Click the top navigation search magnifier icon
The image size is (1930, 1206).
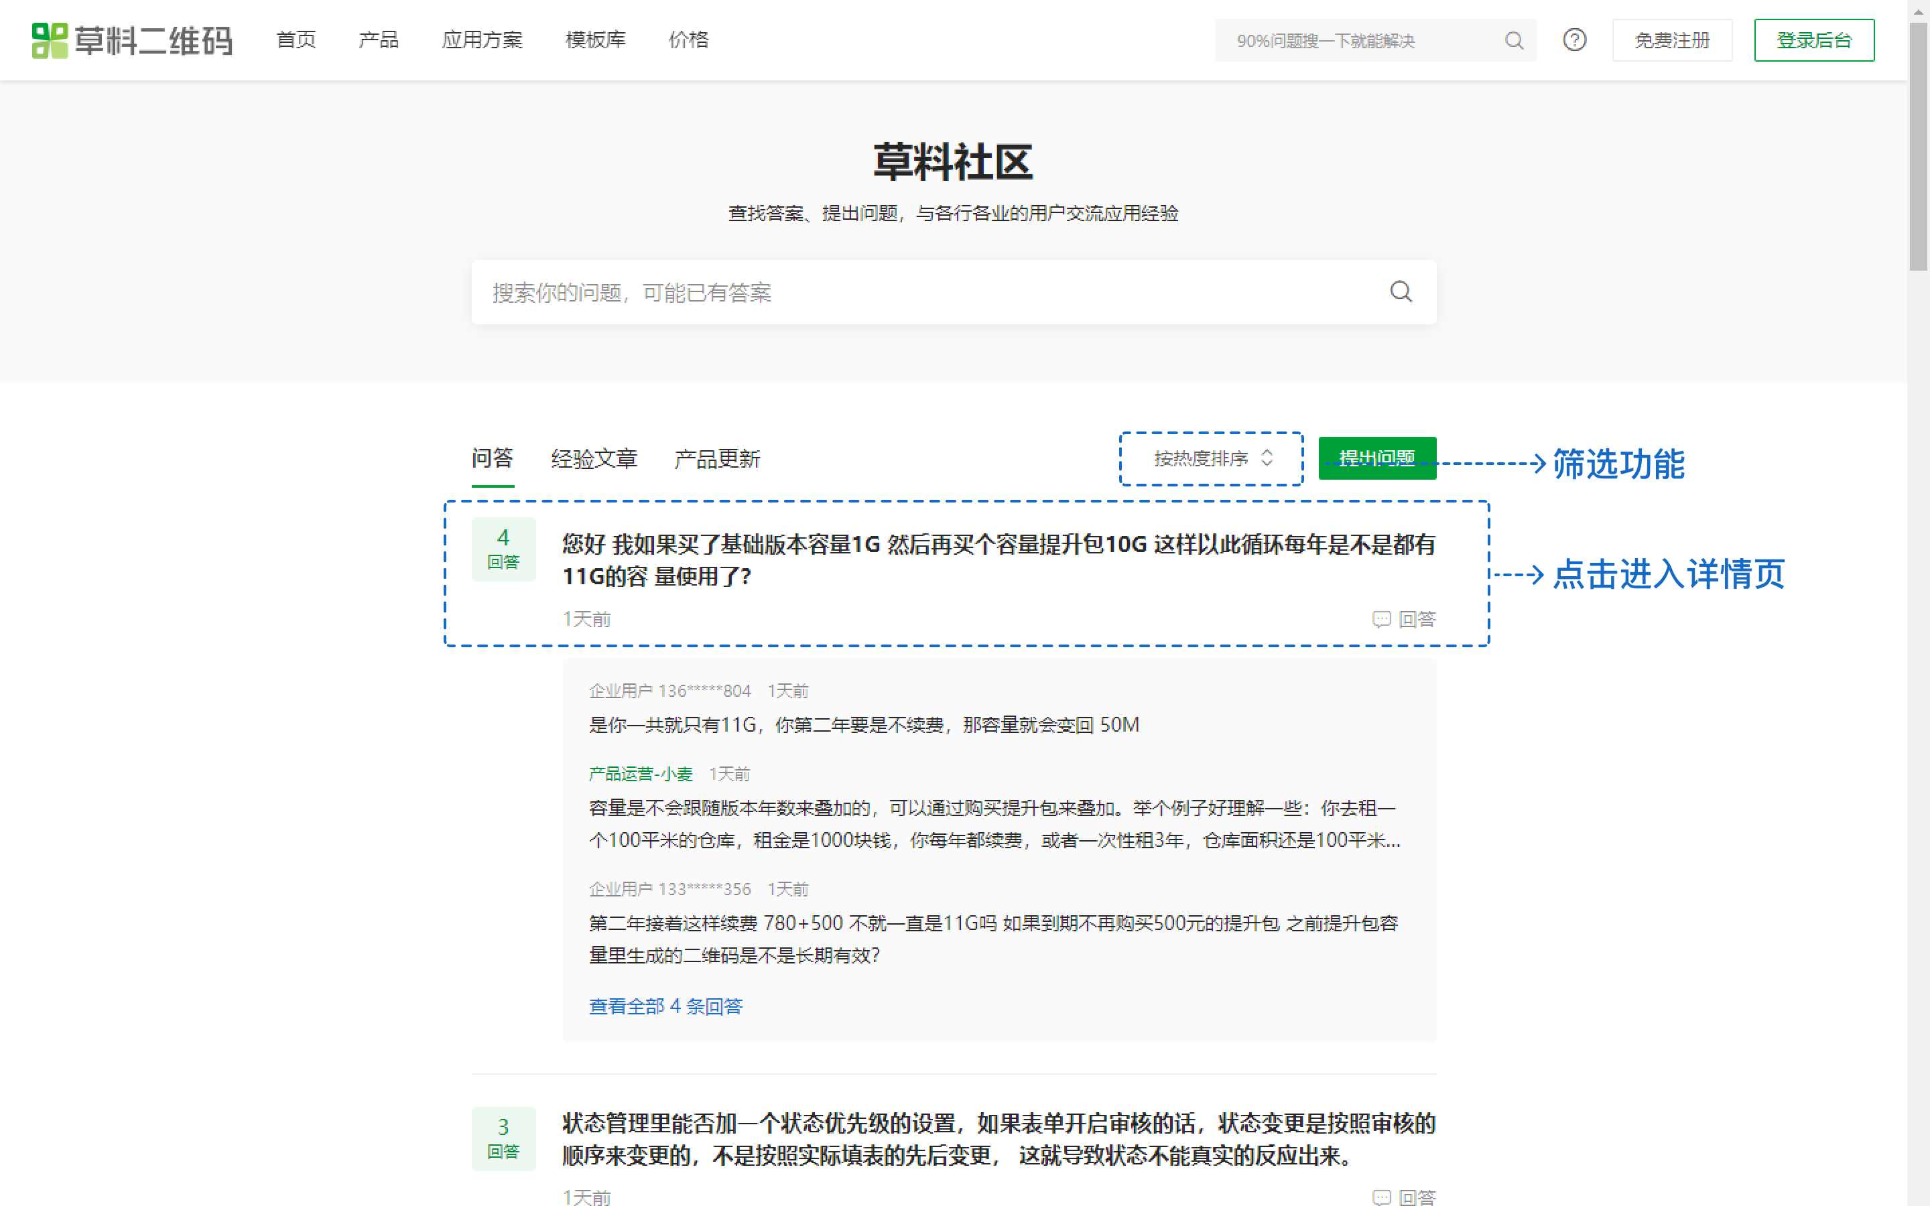(x=1514, y=40)
